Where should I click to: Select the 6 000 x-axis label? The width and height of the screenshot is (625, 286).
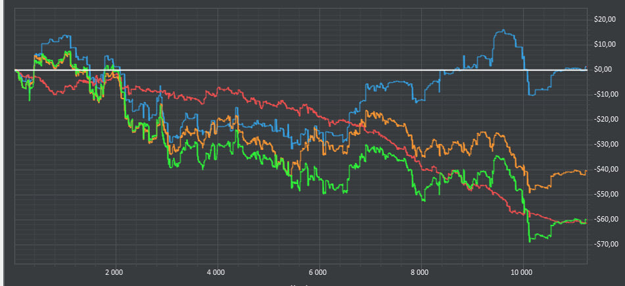click(x=318, y=272)
